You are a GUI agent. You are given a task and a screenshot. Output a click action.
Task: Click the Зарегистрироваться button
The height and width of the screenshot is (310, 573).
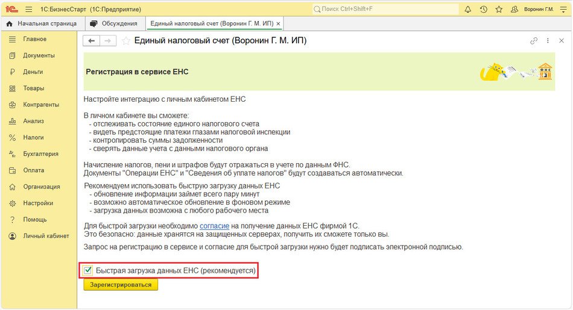tap(121, 285)
